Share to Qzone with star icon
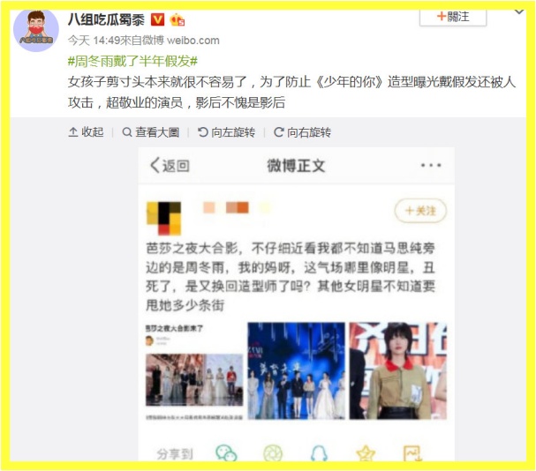This screenshot has height=471, width=536. [x=366, y=452]
